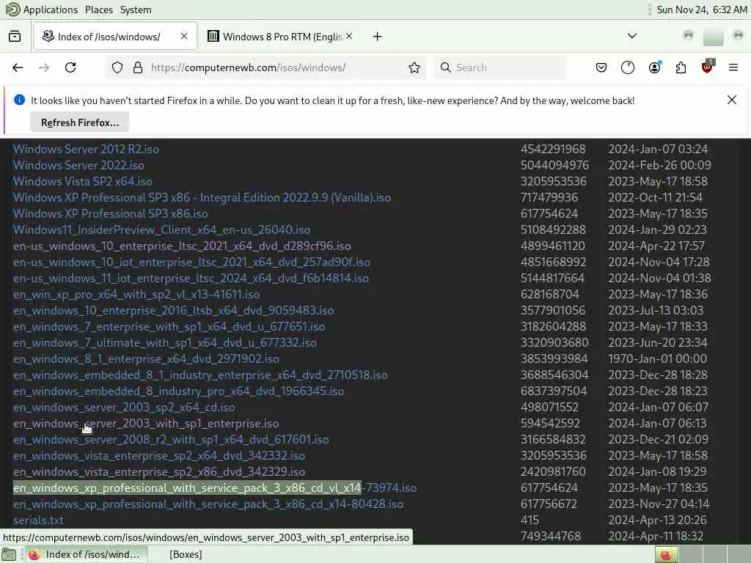Viewport: 751px width, 563px height.
Task: Open the XP Integral Edition 2022.9.9 iso link
Action: [202, 198]
